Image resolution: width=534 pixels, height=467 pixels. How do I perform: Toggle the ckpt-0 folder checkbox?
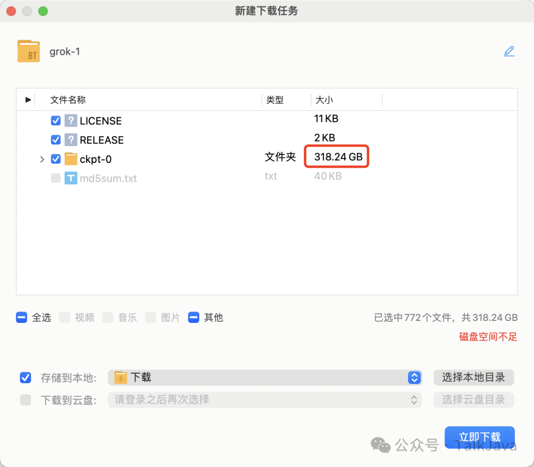click(56, 159)
